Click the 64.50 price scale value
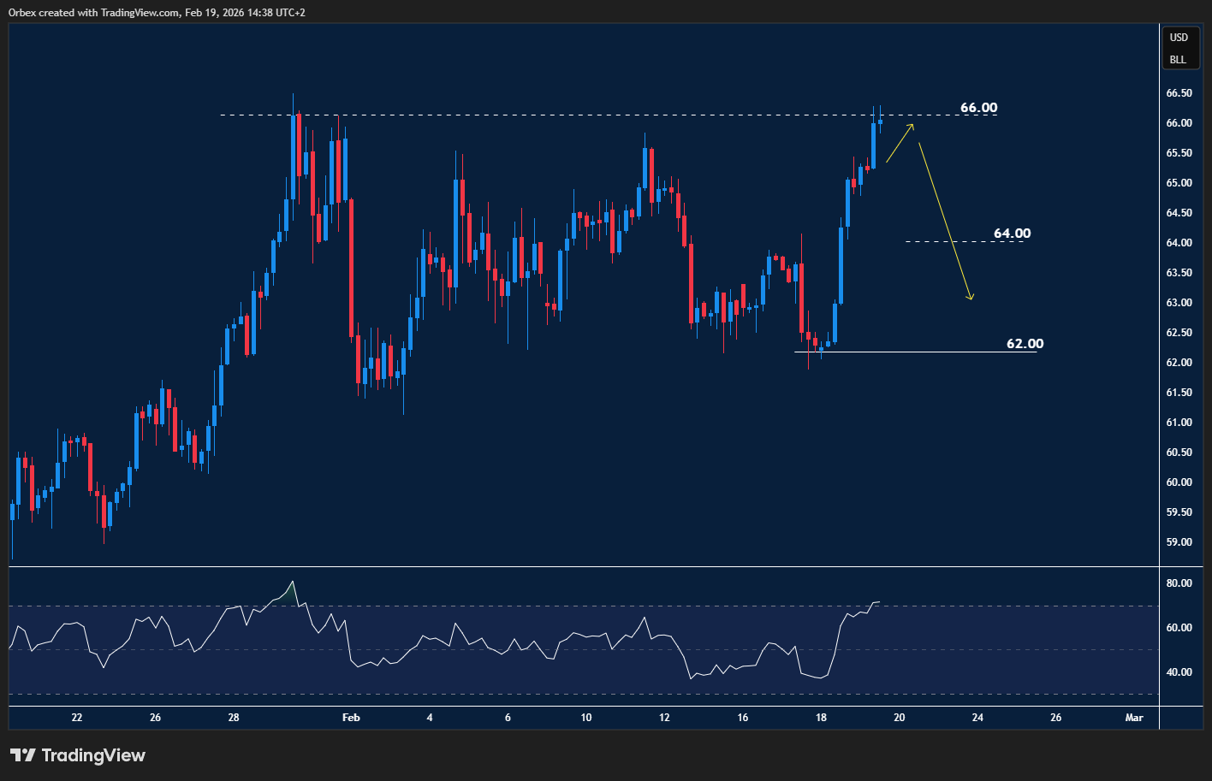Image resolution: width=1212 pixels, height=781 pixels. click(1179, 213)
